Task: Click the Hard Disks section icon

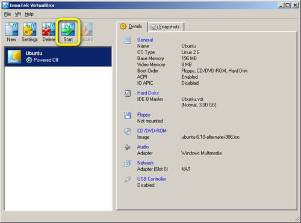Action: pyautogui.click(x=128, y=93)
